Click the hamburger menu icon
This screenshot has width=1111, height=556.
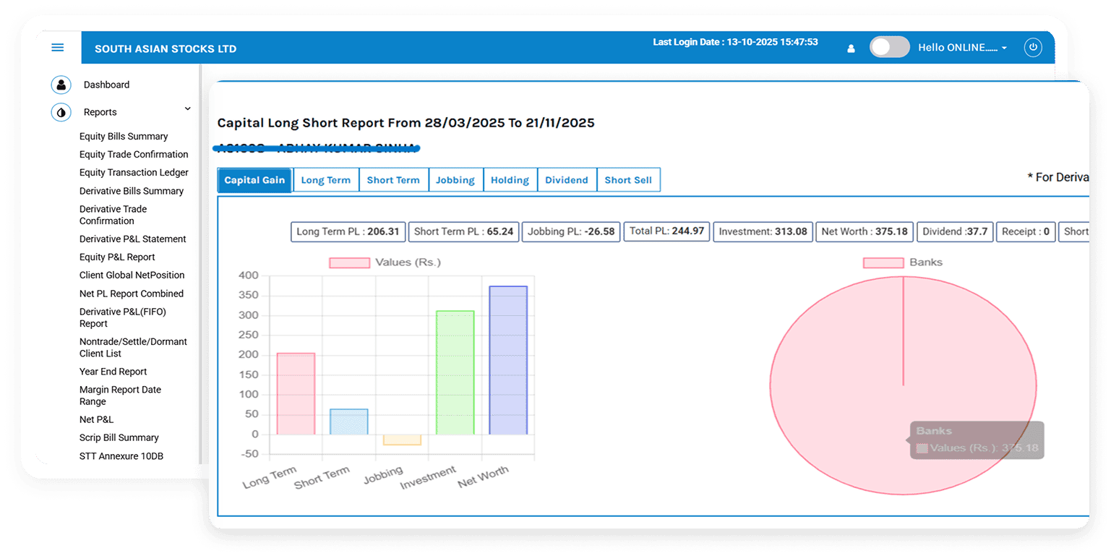(x=58, y=48)
